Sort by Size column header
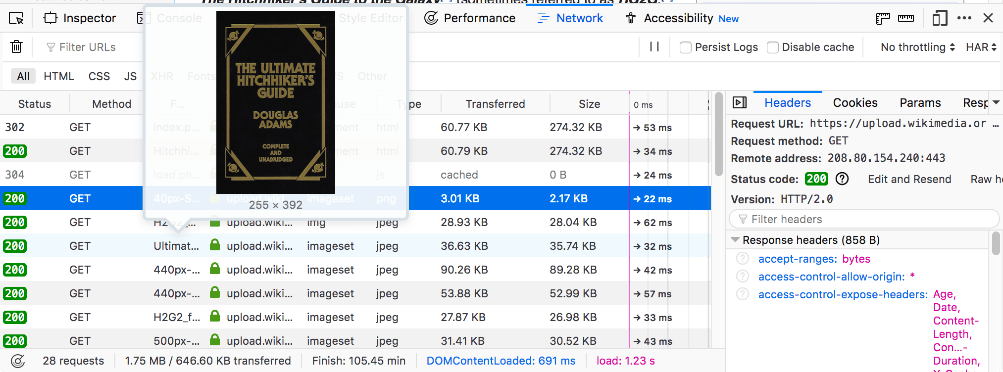 pos(589,104)
